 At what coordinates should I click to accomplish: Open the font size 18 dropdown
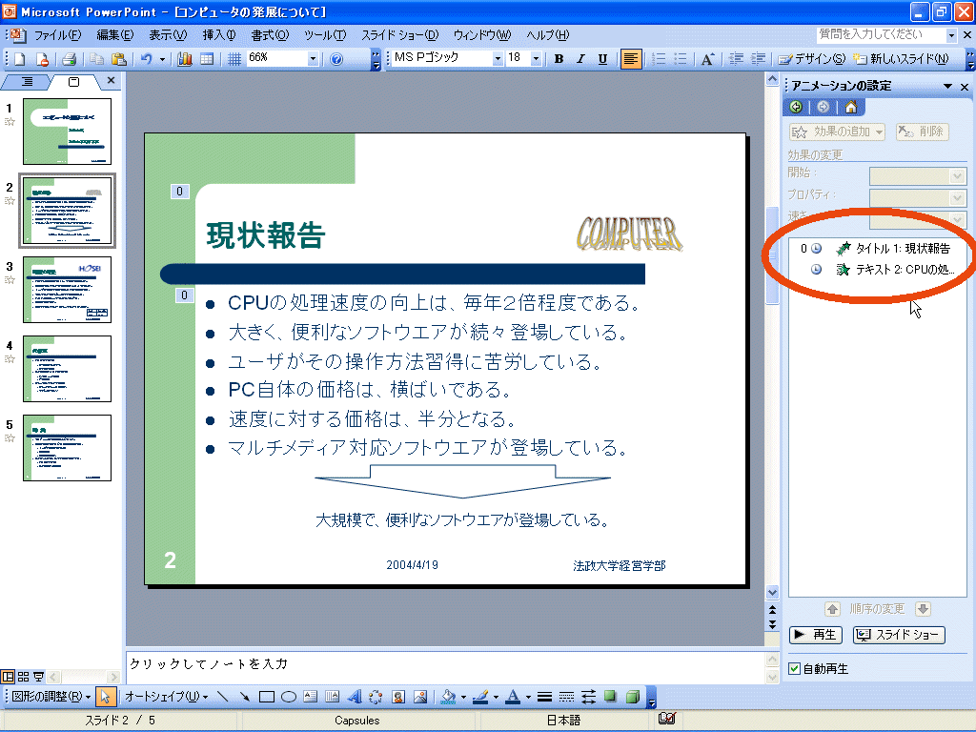536,58
